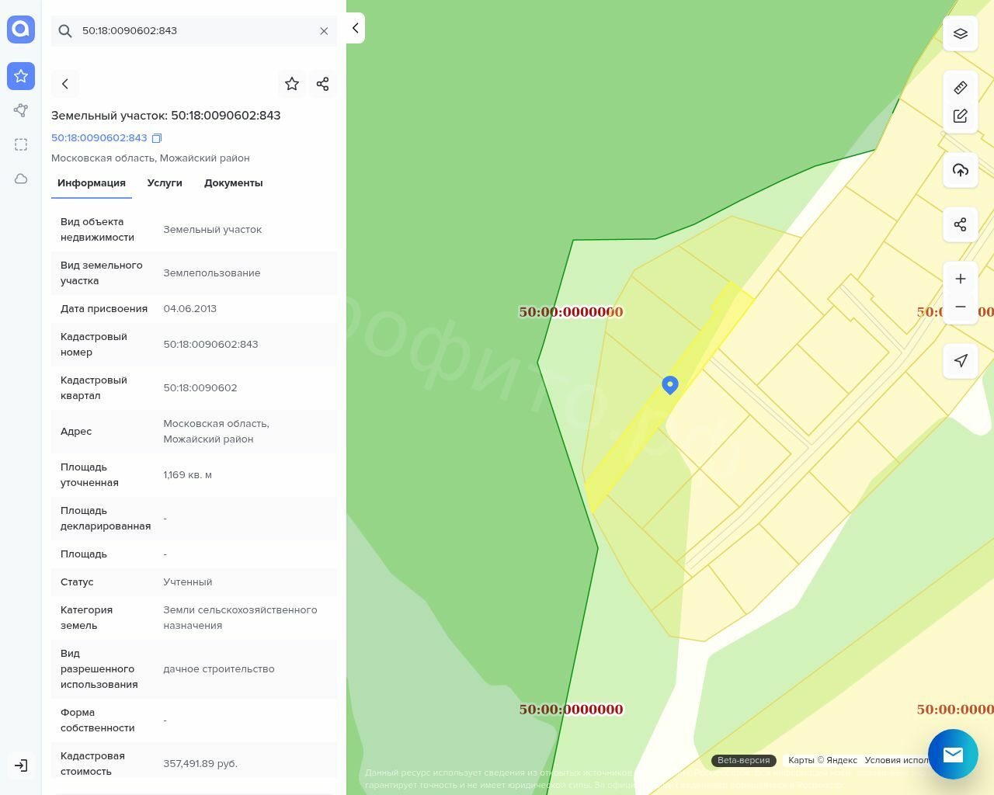This screenshot has height=795, width=994.
Task: Open the blue cadastral number link
Action: click(99, 138)
